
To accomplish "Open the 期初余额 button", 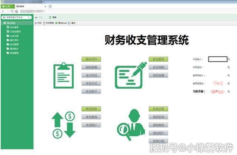I will pos(91,67).
